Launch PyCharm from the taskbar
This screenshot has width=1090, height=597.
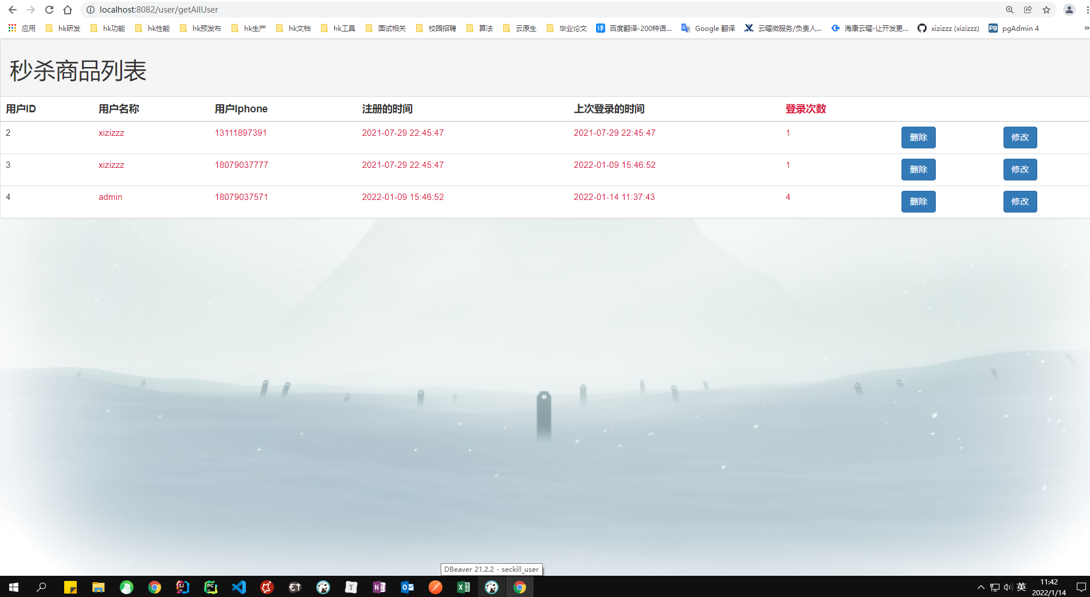[211, 587]
